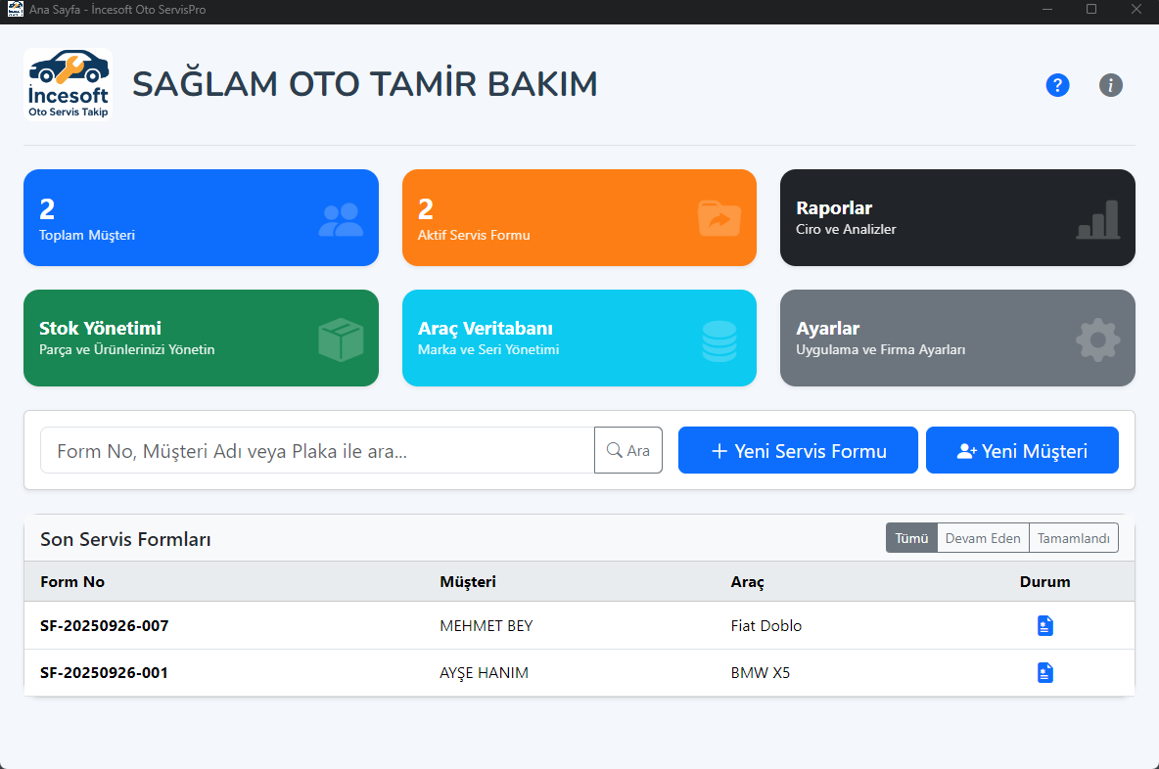Click the folder icon on Aktif Servis Formu card
The image size is (1159, 769).
click(x=719, y=217)
